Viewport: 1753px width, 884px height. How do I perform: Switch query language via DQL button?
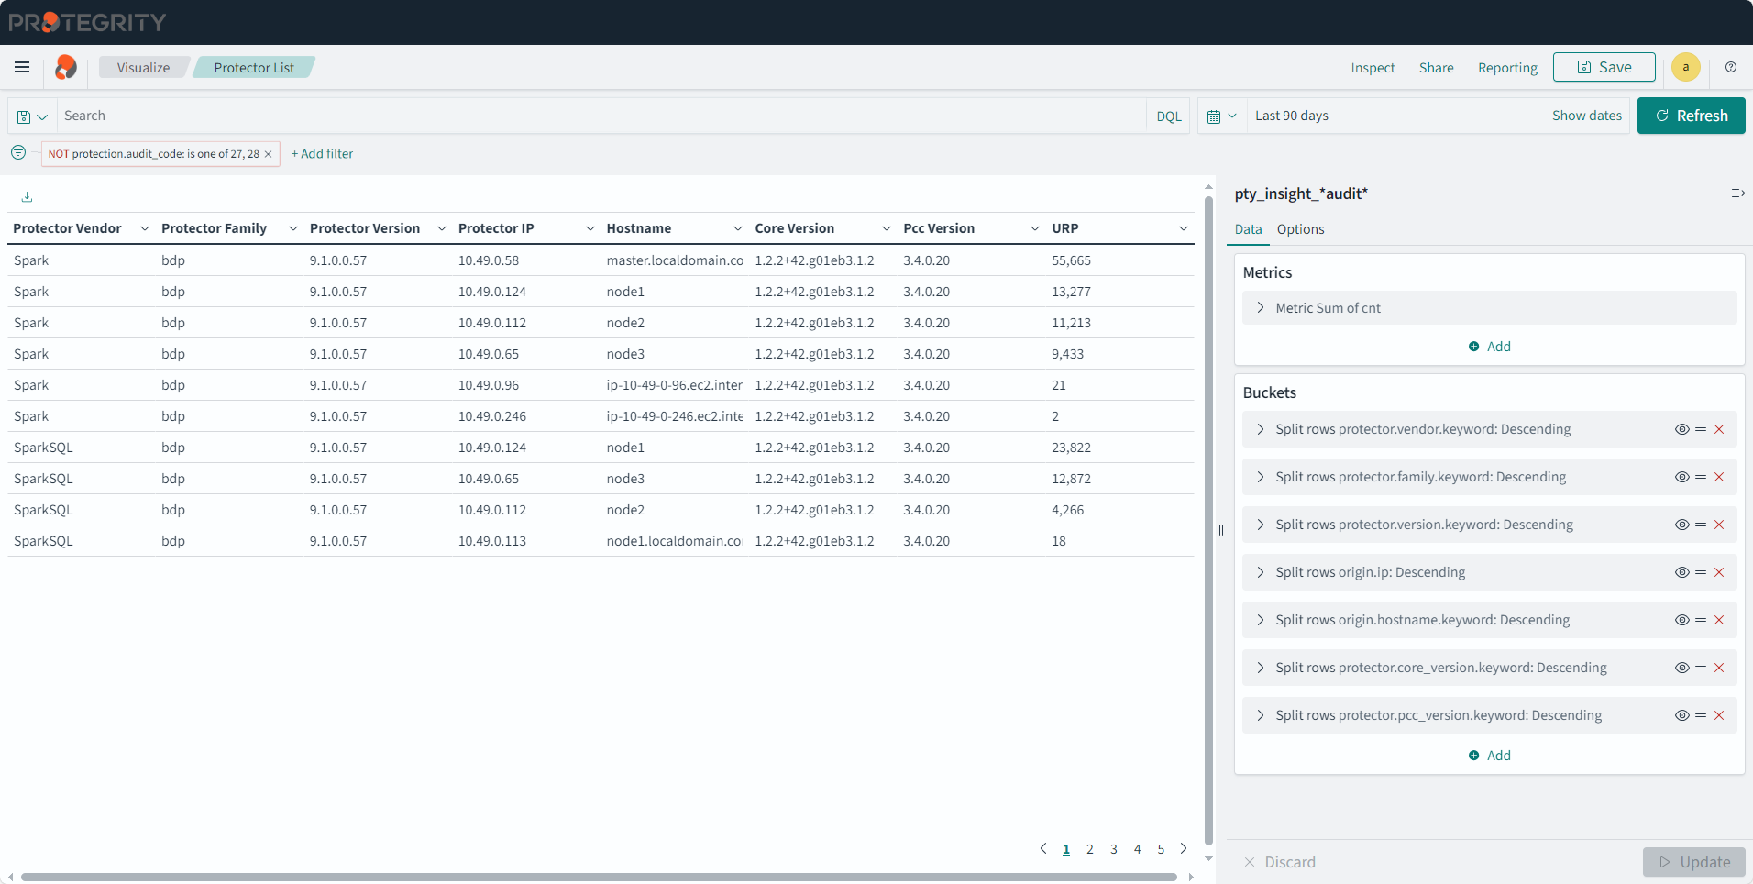coord(1168,116)
